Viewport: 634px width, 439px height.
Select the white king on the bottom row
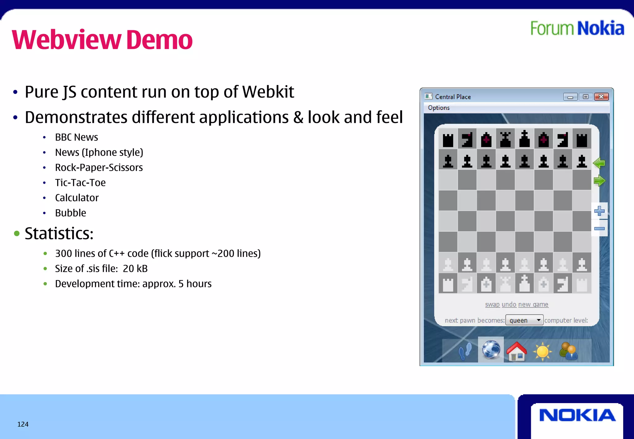pos(524,283)
